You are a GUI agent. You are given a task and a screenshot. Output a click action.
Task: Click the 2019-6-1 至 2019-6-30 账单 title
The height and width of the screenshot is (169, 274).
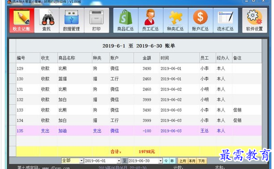[139, 46]
